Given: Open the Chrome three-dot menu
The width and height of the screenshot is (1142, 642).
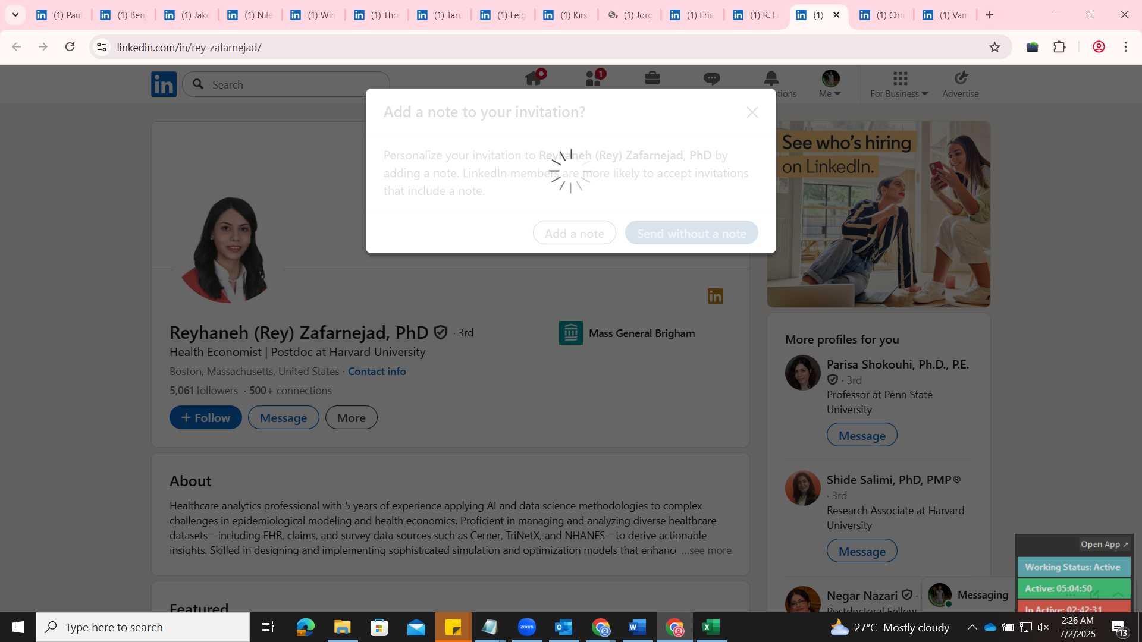Looking at the screenshot, I should (1125, 47).
